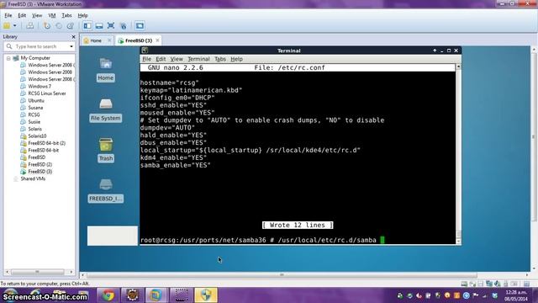Click the samba_enable line in nano

[x=175, y=165]
